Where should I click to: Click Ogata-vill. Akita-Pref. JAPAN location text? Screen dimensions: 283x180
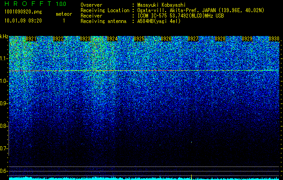pos(201,10)
